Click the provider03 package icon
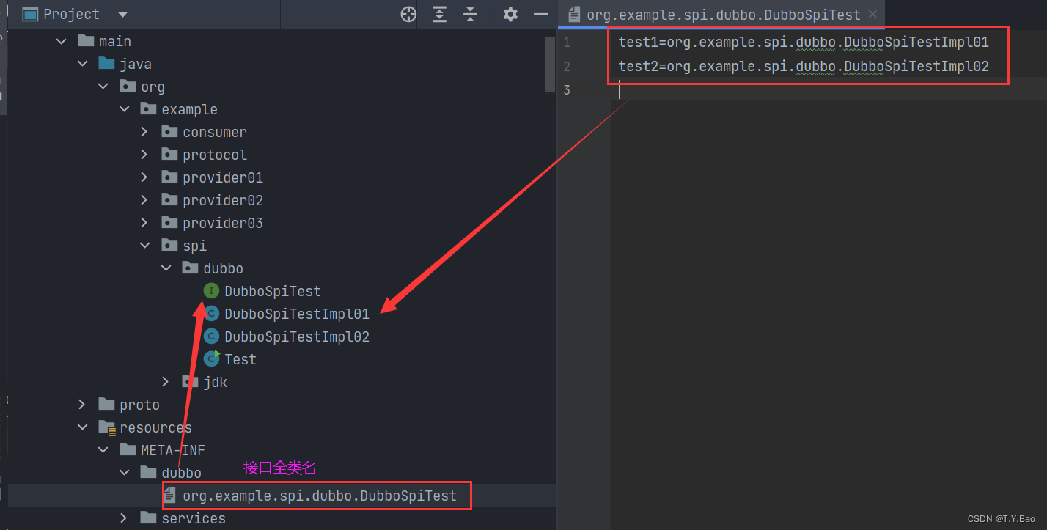This screenshot has height=530, width=1047. pyautogui.click(x=169, y=222)
